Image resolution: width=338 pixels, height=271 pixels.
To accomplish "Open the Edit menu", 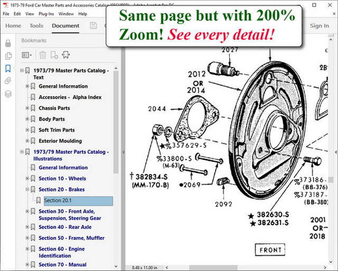I will pos(17,14).
